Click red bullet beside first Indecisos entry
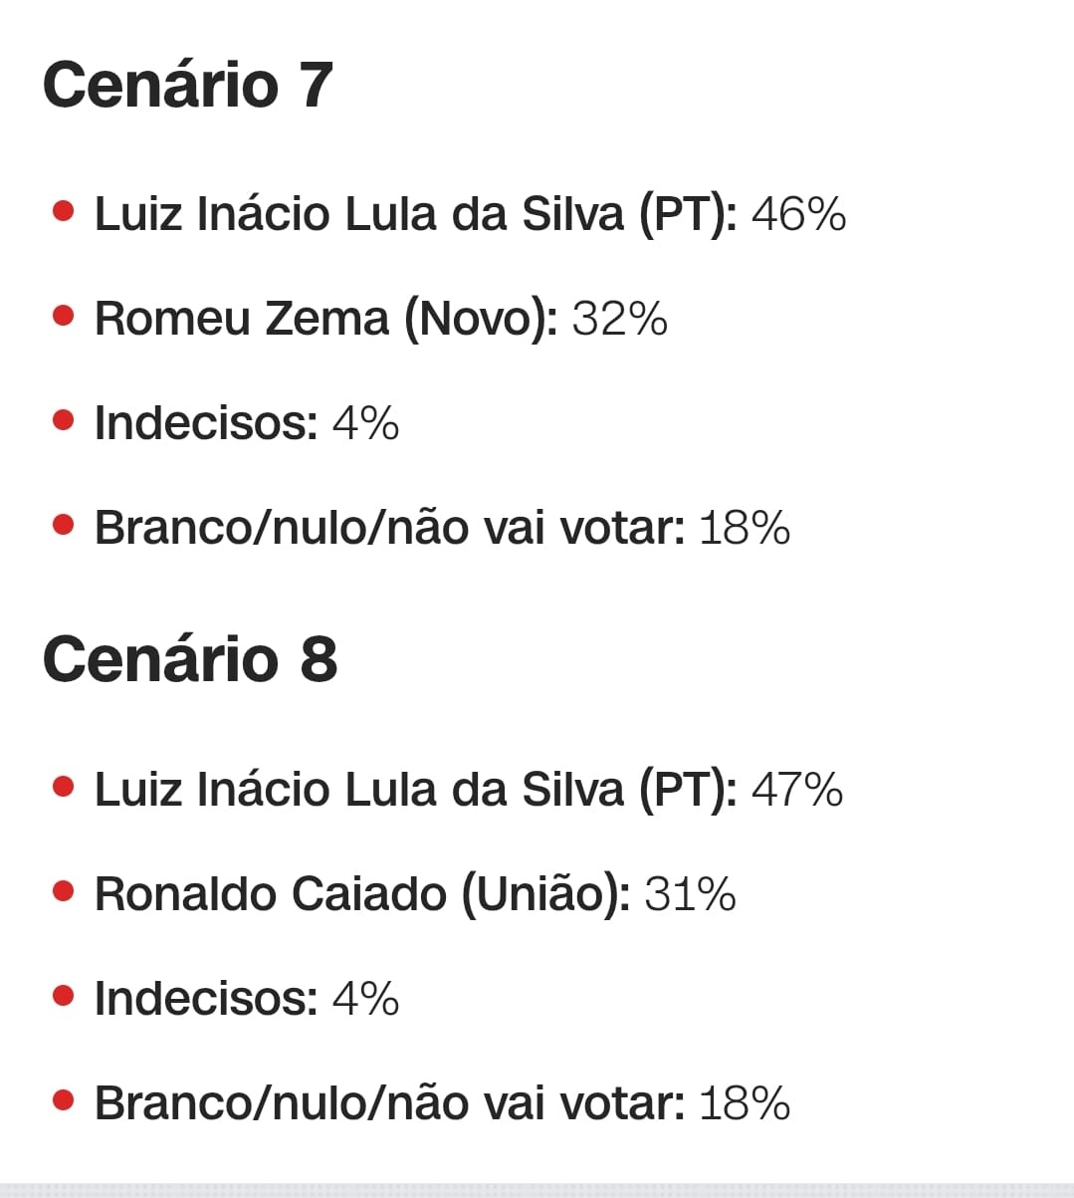Screen dimensions: 1074x1198 [x=64, y=421]
